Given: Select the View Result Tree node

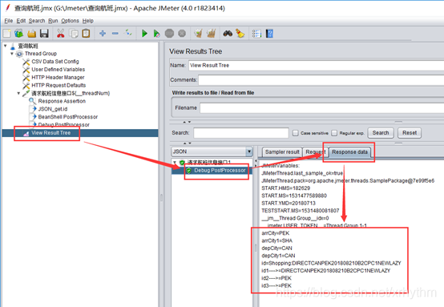Looking at the screenshot, I should (x=51, y=133).
